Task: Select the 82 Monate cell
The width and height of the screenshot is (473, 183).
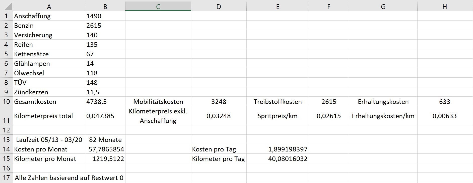Action: click(x=105, y=140)
